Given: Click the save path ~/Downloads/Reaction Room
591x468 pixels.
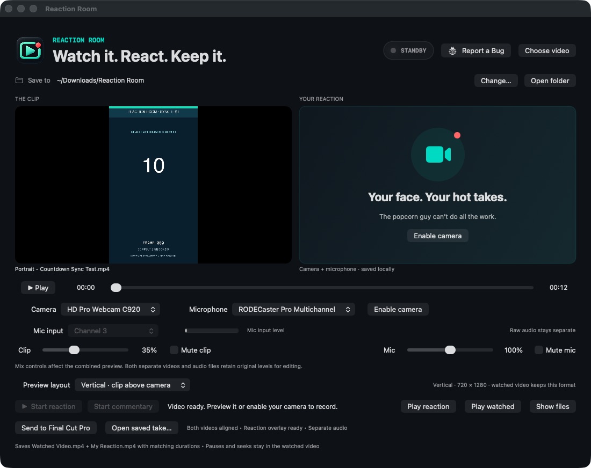Looking at the screenshot, I should [x=100, y=80].
